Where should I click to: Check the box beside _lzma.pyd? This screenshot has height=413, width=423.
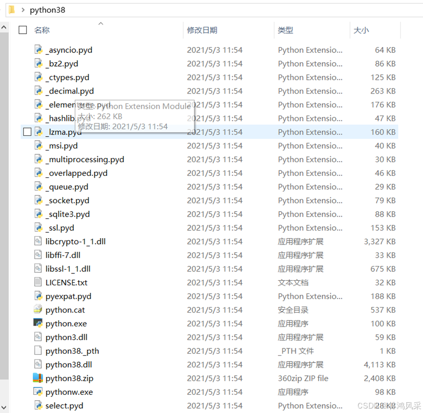pyautogui.click(x=27, y=132)
